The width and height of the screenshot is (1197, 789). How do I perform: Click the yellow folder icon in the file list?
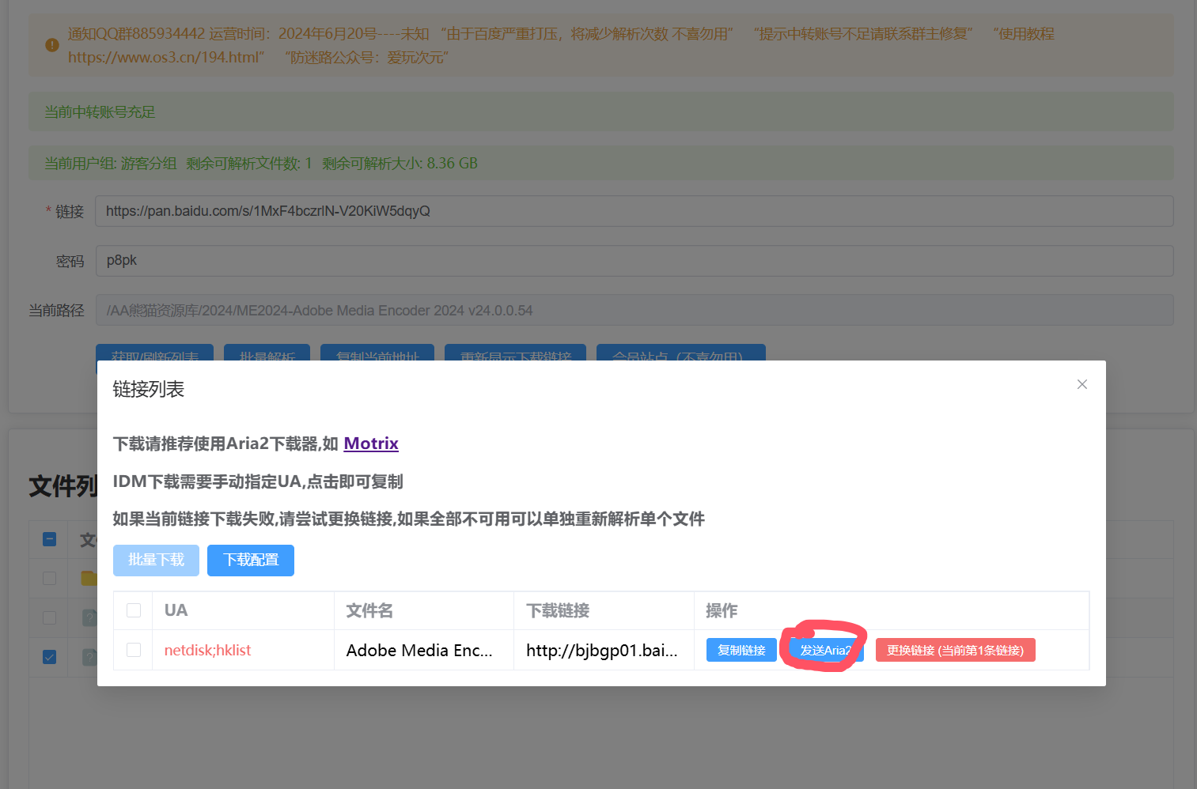point(89,578)
